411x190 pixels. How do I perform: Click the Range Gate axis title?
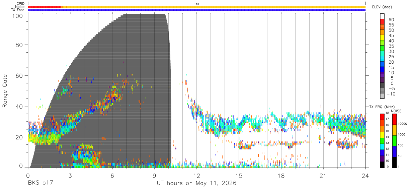tap(5, 91)
